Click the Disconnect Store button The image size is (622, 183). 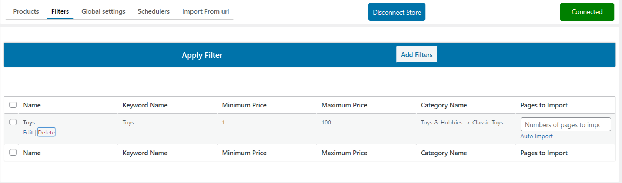pyautogui.click(x=397, y=12)
